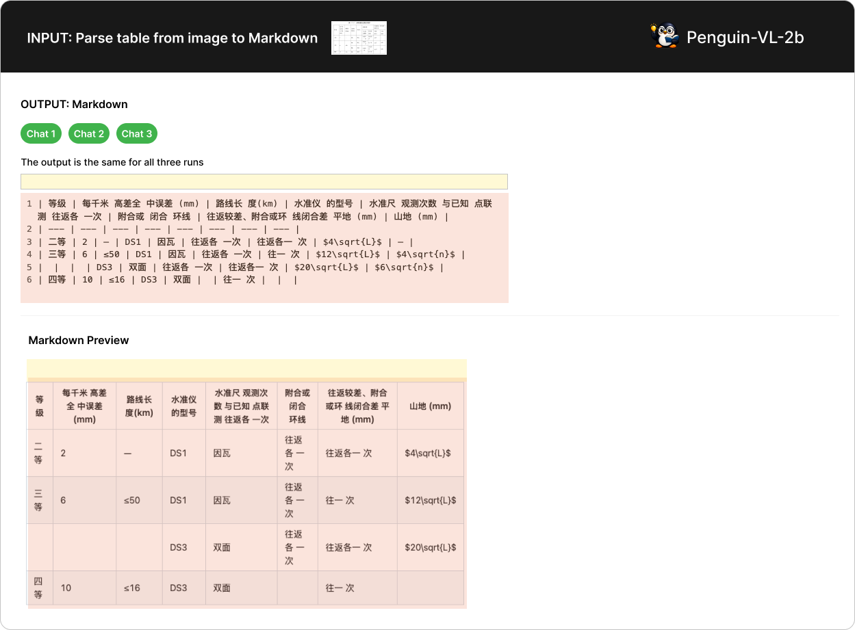Click the 水准仪的型号 column header
This screenshot has height=630, width=855.
(x=183, y=406)
